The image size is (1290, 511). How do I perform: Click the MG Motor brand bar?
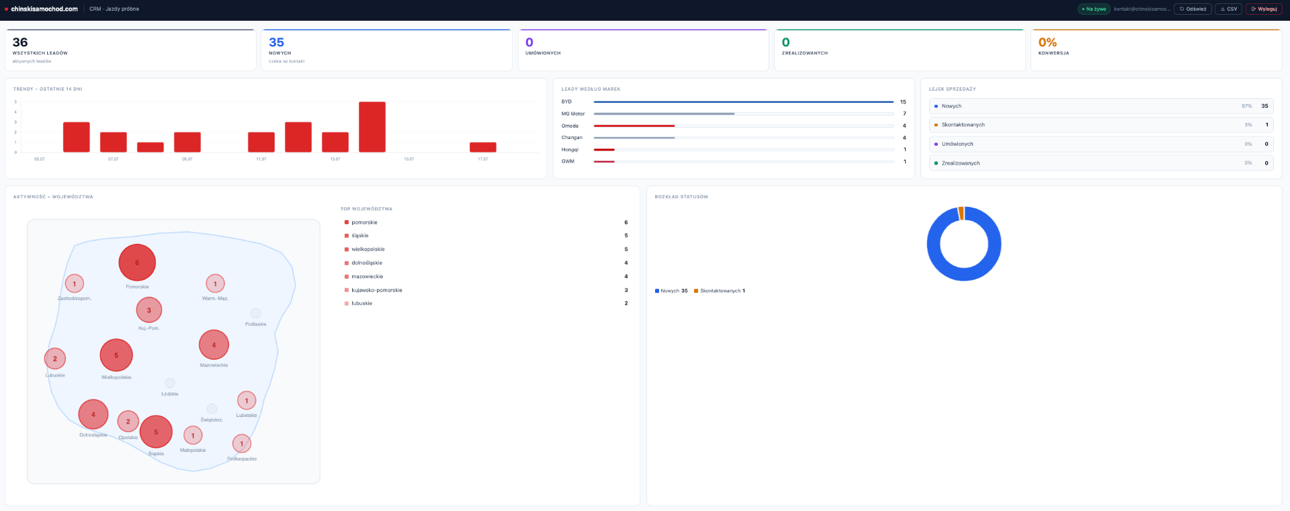pyautogui.click(x=744, y=114)
